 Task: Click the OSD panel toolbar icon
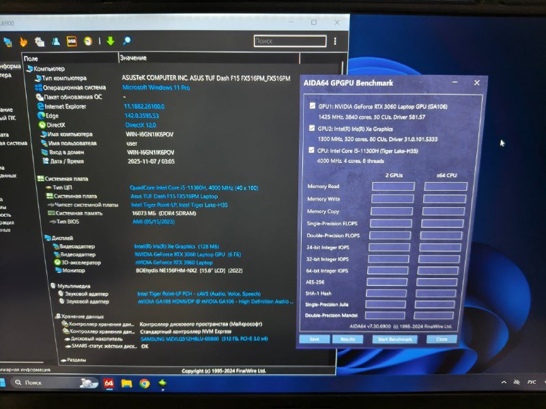(x=71, y=41)
